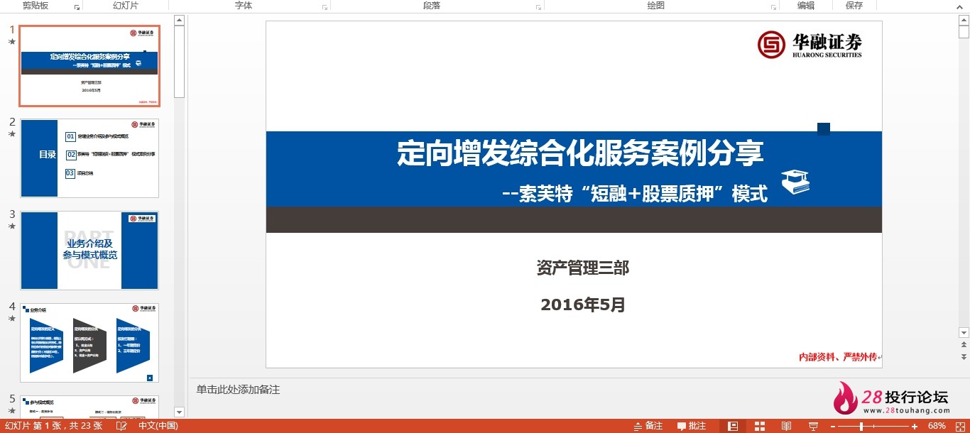
Task: Click the slide count 第 1 张，共 23 张
Action: tap(54, 426)
